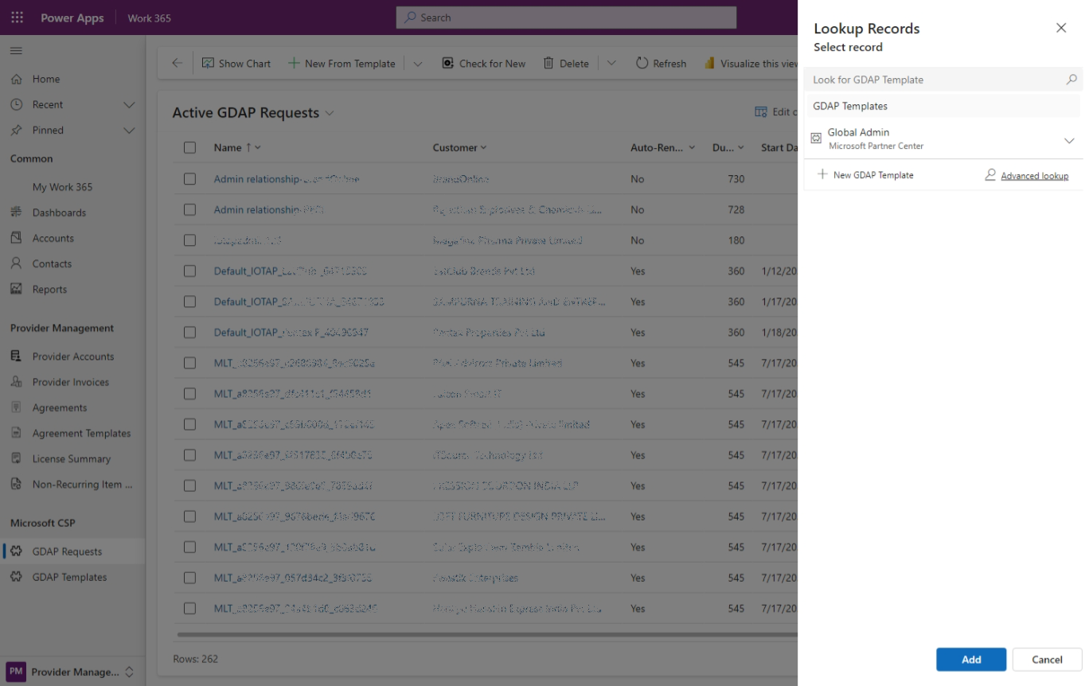
Task: Collapse the site map hamburger menu
Action: 16,51
